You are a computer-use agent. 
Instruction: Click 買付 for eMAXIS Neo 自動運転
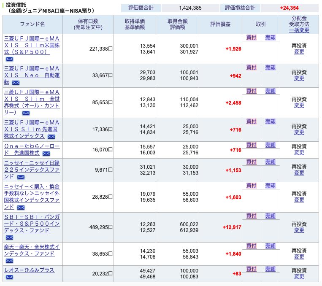coord(252,67)
